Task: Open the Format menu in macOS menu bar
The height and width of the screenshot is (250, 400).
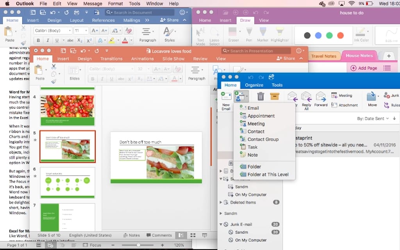Action: coord(115,4)
